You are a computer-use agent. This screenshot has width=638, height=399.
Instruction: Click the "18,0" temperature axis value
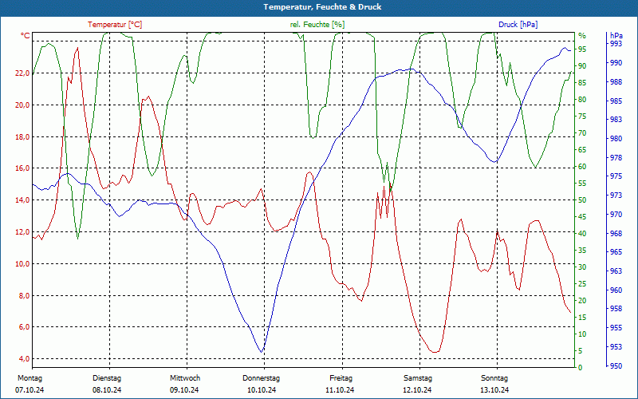[23, 136]
